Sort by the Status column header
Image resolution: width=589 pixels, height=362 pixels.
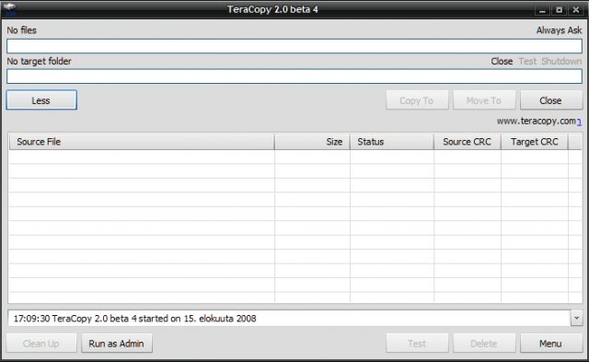point(392,142)
